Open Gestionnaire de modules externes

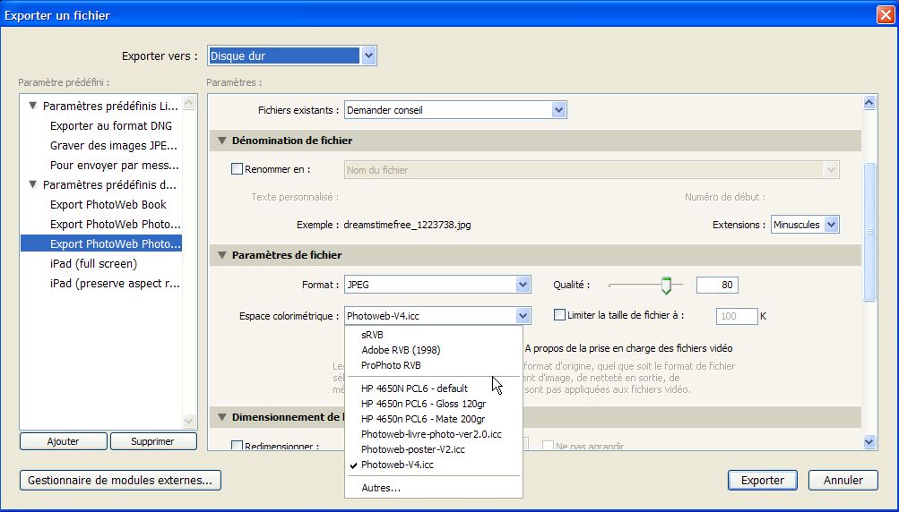(x=120, y=481)
